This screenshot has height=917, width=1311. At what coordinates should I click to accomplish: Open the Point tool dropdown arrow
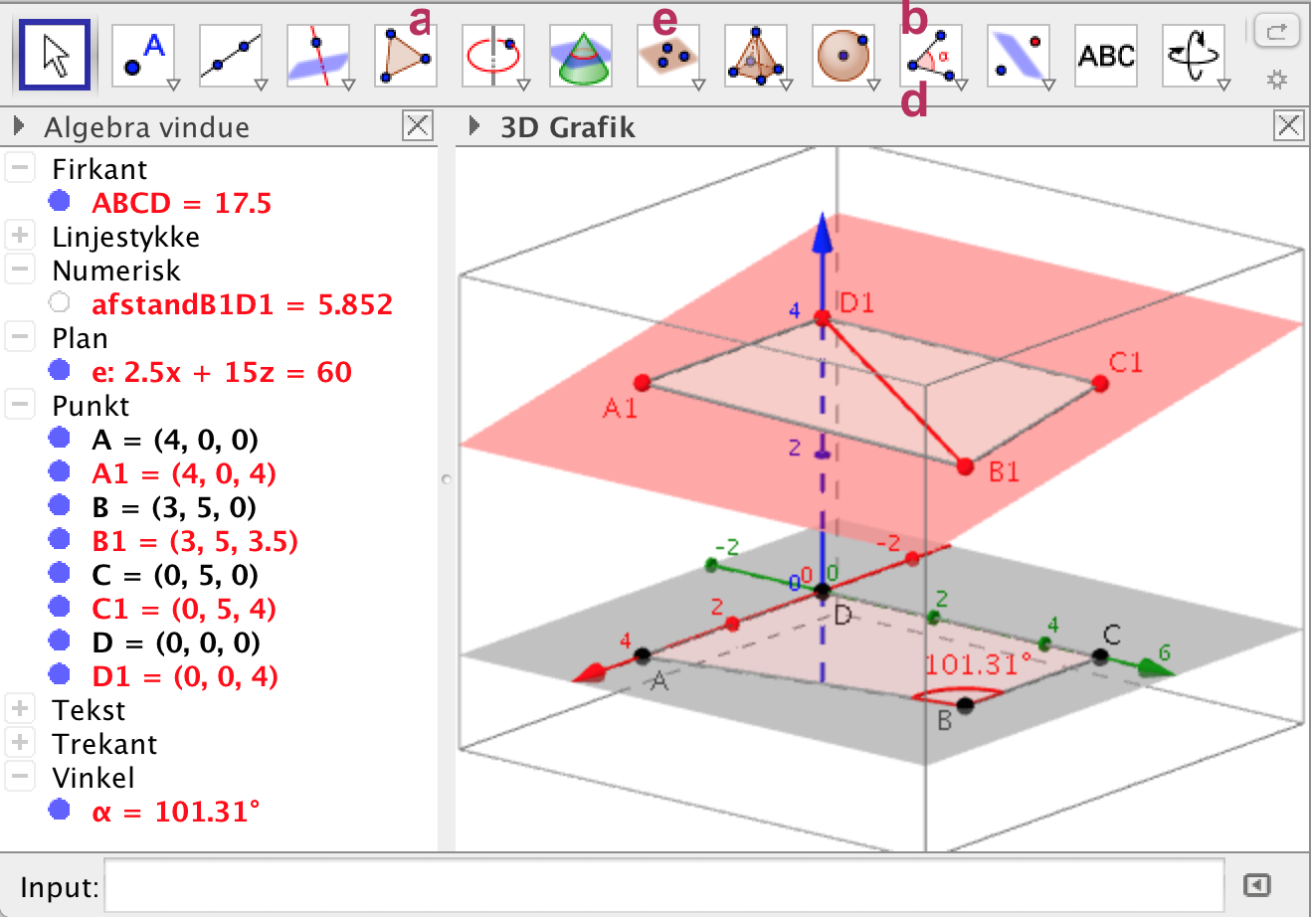[x=172, y=85]
